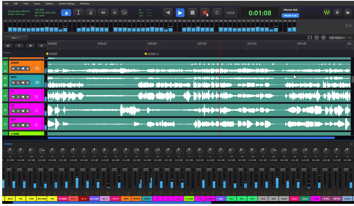The height and width of the screenshot is (206, 354).
Task: Click the diamond marker tool icon
Action: [x=115, y=13]
